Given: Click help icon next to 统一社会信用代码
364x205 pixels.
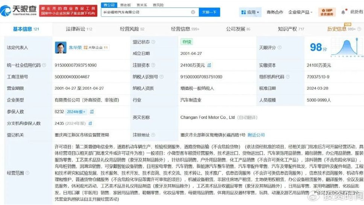Looking at the screenshot, I should click(44, 65).
